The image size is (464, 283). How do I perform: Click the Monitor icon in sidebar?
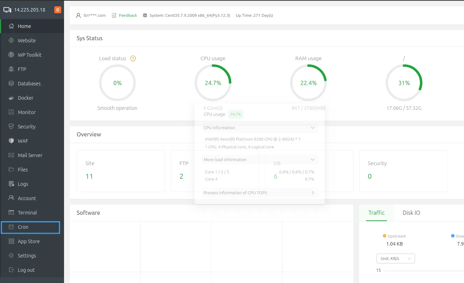11,112
